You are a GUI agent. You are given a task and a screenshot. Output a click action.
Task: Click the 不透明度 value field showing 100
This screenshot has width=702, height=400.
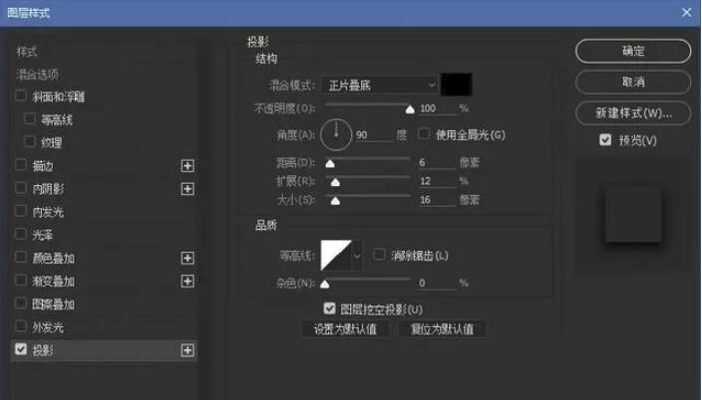coord(437,108)
